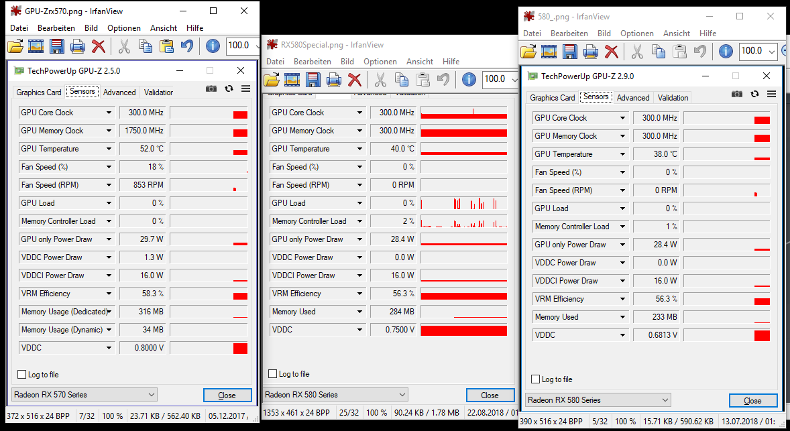The image size is (790, 431).
Task: Check Log to file in GPU-Z 2.9.0
Action: 536,379
